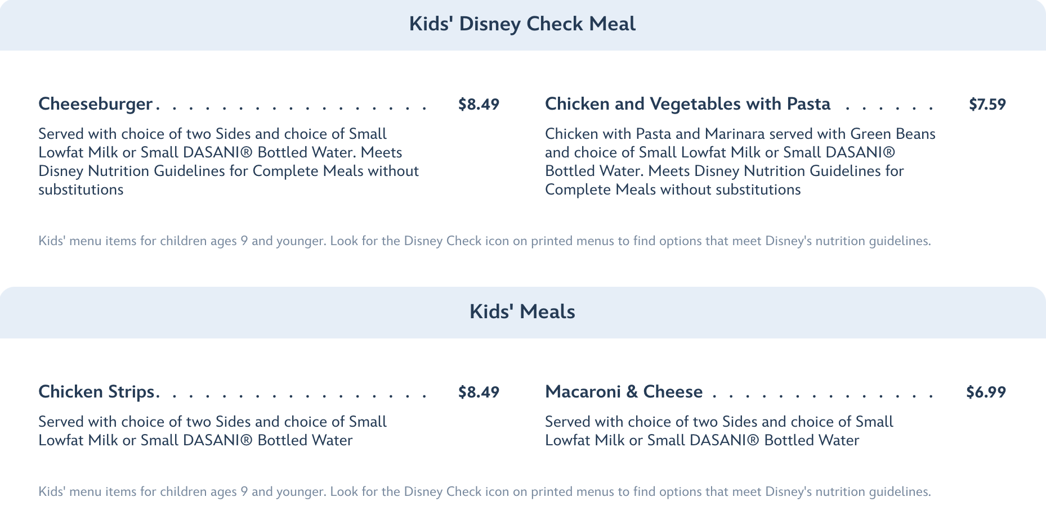Open the Macaroni & Cheese item
The width and height of the screenshot is (1046, 515).
tap(624, 392)
